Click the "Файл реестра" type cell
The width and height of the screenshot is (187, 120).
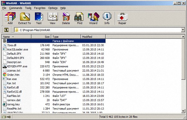(61, 104)
